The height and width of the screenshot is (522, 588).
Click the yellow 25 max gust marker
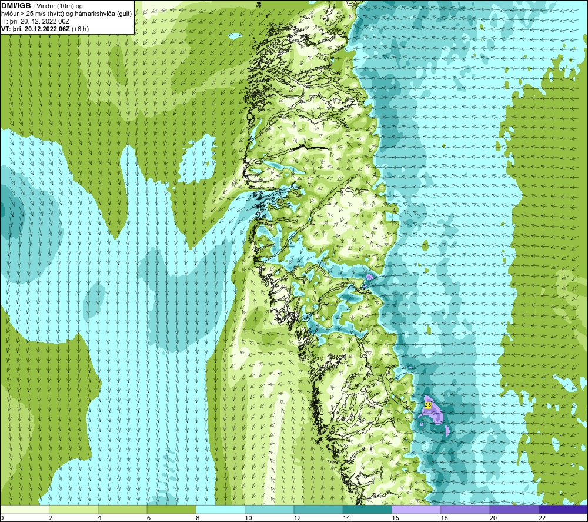428,405
